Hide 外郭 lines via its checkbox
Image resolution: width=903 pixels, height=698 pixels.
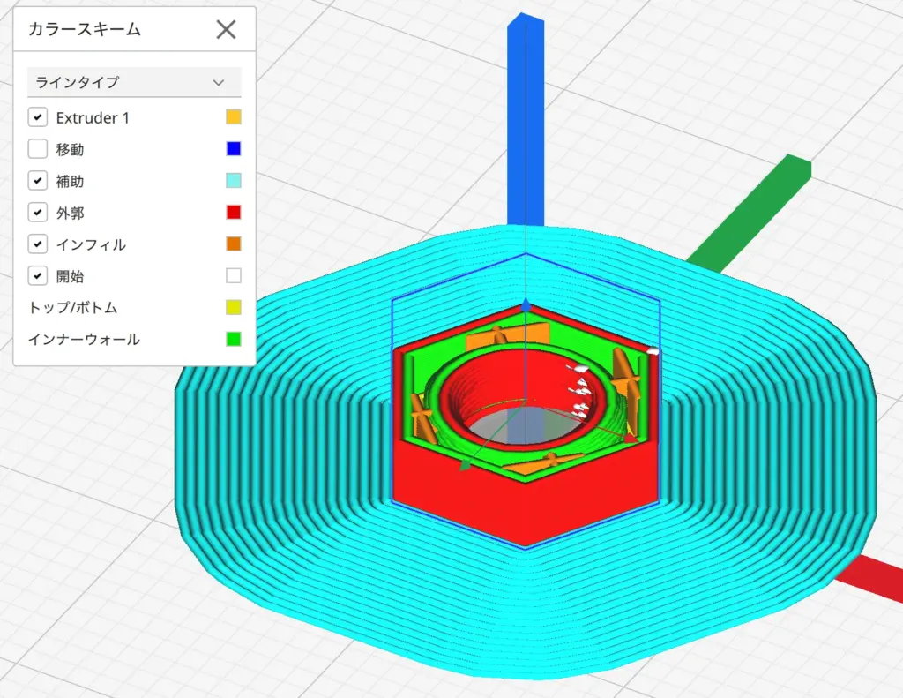coord(38,213)
